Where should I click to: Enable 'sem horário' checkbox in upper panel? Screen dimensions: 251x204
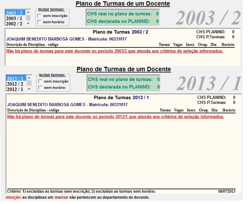39,22
